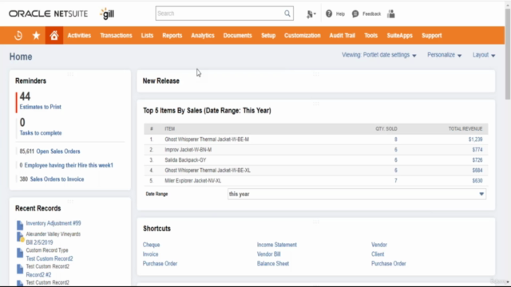Open the change role icon
511x287 pixels.
(x=311, y=14)
